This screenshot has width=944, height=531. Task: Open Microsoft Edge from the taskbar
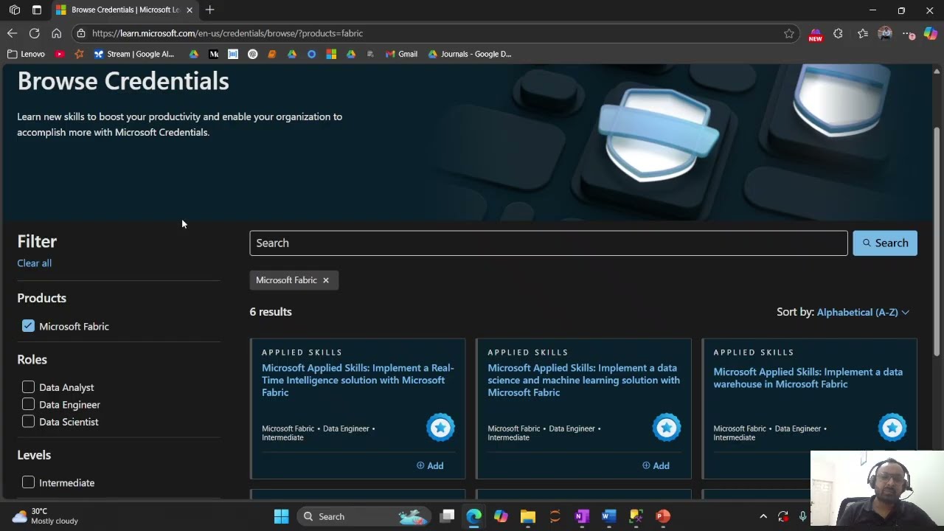coord(473,516)
